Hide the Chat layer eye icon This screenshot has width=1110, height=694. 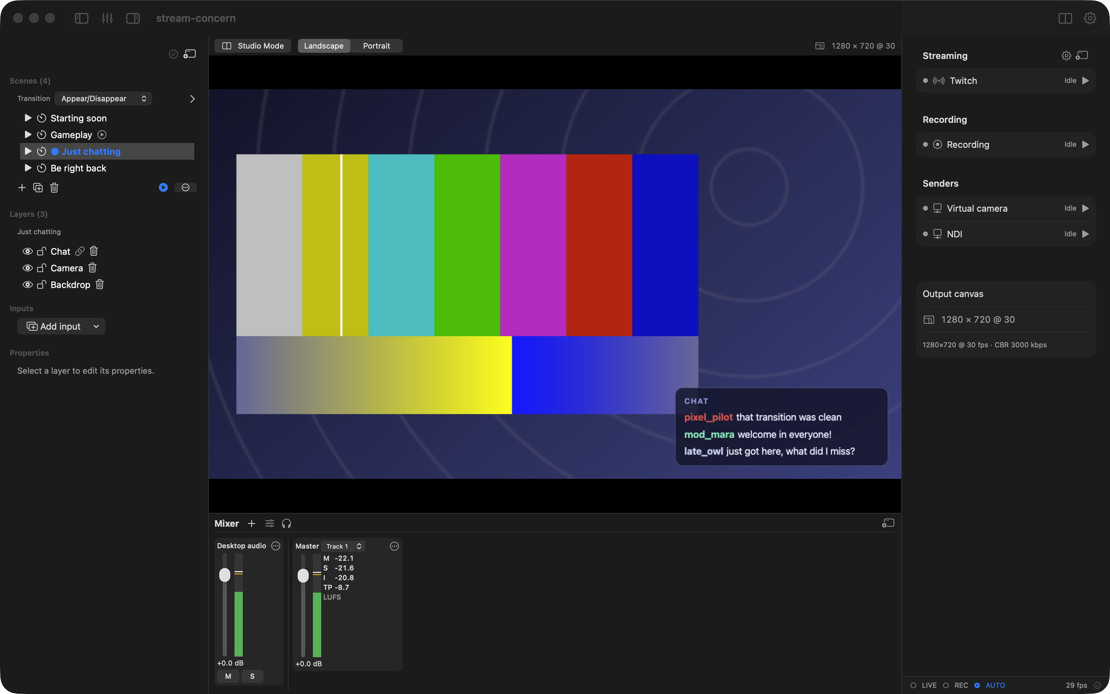(27, 251)
